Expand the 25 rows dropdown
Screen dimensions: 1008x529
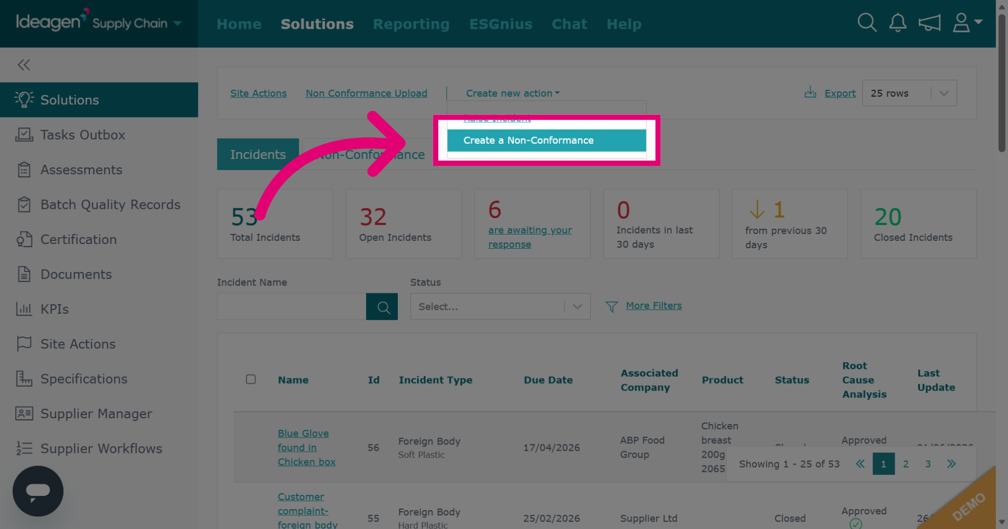[909, 93]
